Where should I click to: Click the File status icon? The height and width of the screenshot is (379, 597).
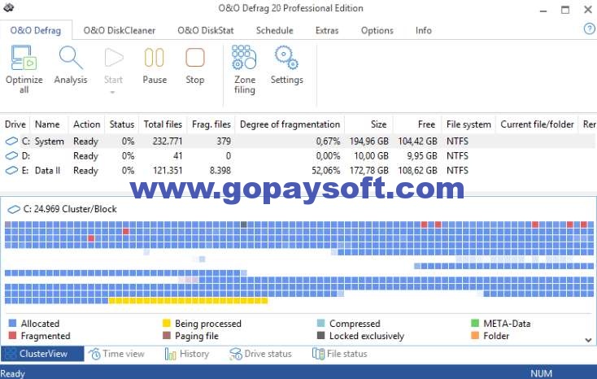point(318,354)
